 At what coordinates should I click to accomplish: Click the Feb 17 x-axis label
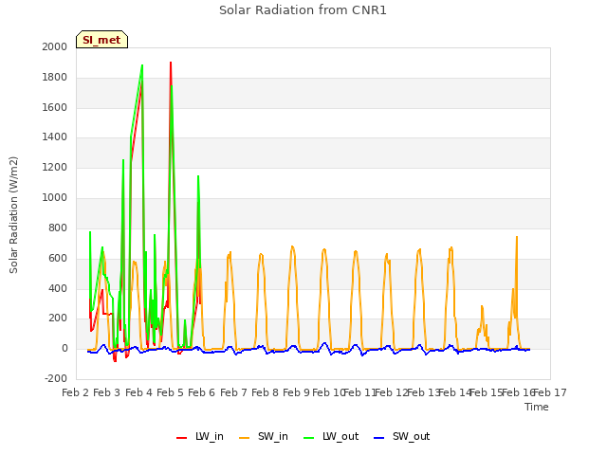(550, 392)
